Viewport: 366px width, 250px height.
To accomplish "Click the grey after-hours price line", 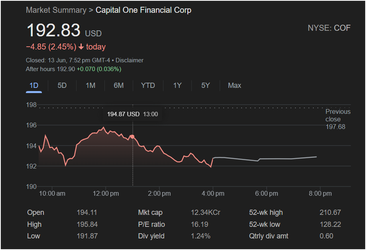I will point(265,159).
